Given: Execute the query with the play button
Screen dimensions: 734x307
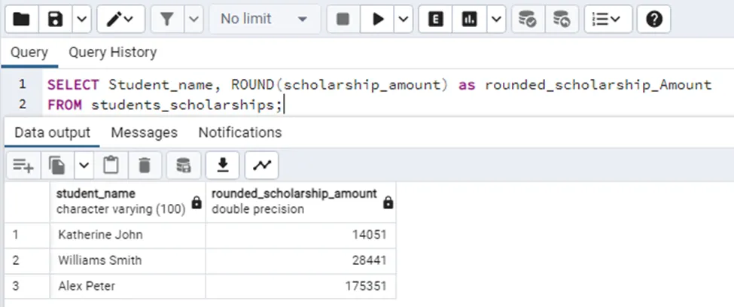Looking at the screenshot, I should pyautogui.click(x=378, y=19).
